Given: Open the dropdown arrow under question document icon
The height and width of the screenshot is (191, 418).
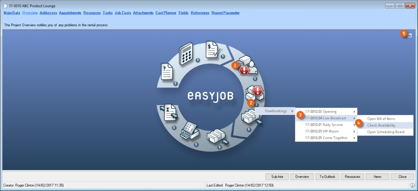Looking at the screenshot, I should point(175,83).
